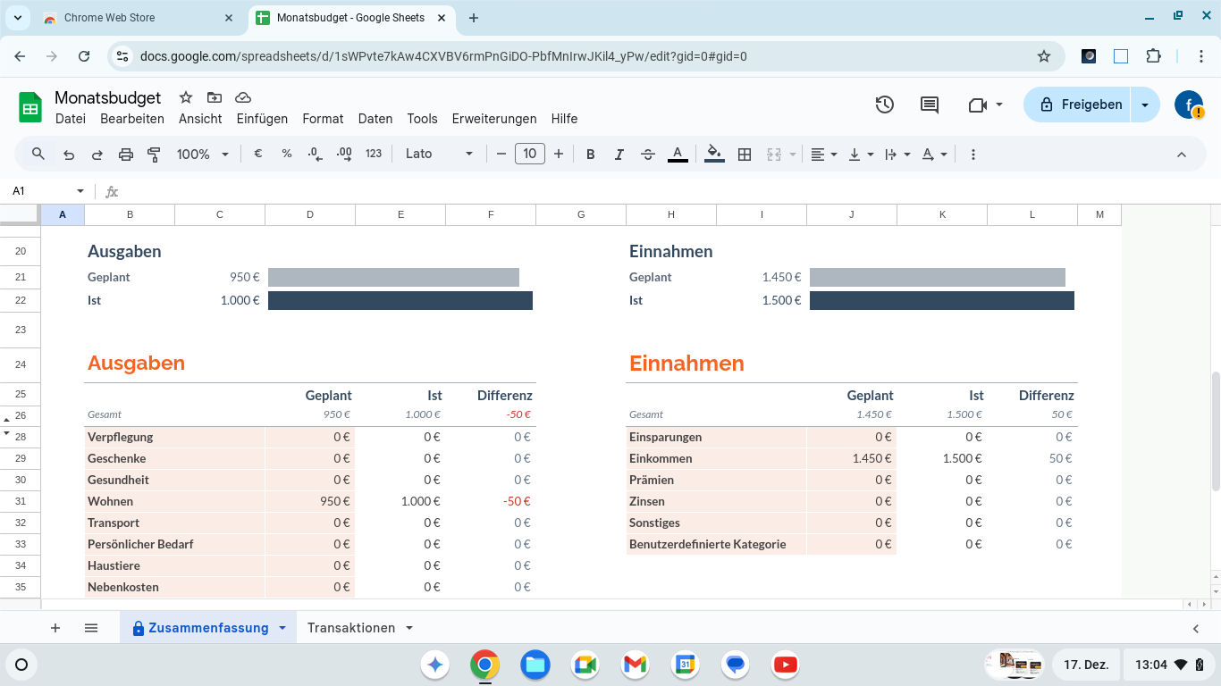The height and width of the screenshot is (686, 1221).
Task: Select the Paint format tool
Action: [x=154, y=154]
